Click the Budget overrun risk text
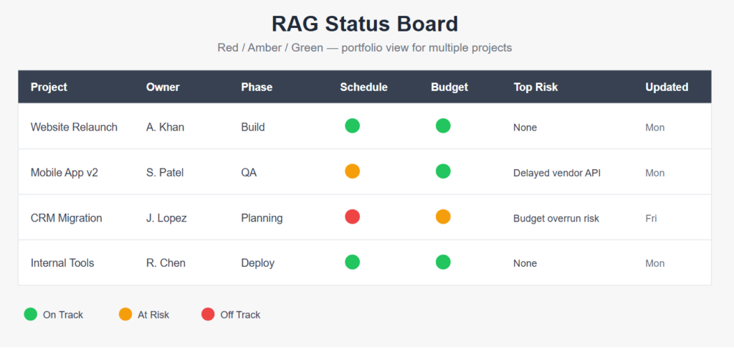This screenshot has width=734, height=350. [556, 218]
